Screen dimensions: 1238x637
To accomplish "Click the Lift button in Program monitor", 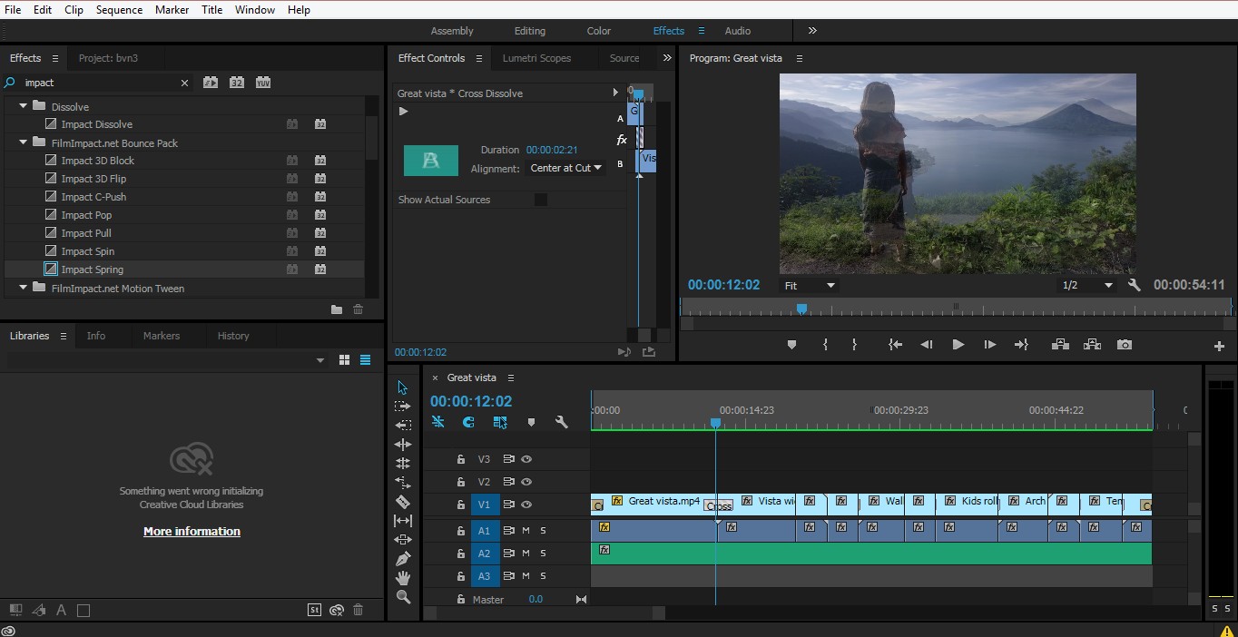I will (1059, 345).
